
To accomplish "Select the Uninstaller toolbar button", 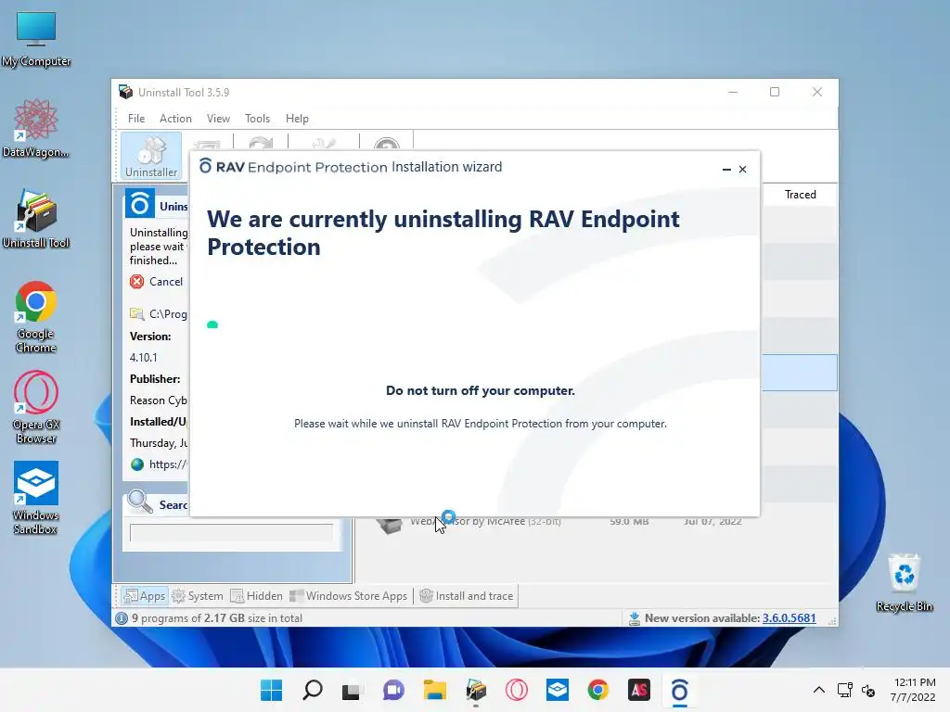I will point(151,157).
